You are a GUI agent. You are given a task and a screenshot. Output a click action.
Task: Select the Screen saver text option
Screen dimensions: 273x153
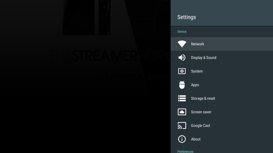[201, 112]
